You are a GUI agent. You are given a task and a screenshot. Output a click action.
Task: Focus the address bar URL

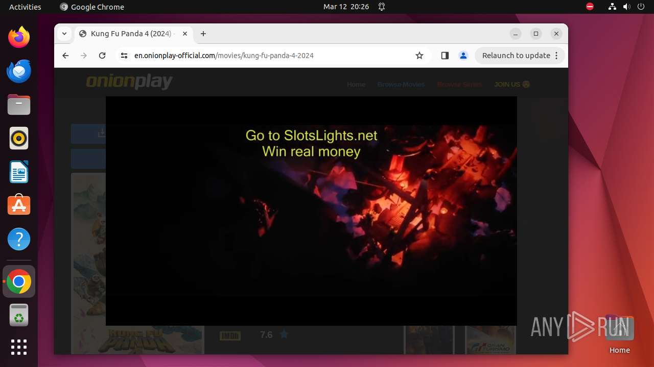[x=224, y=56]
